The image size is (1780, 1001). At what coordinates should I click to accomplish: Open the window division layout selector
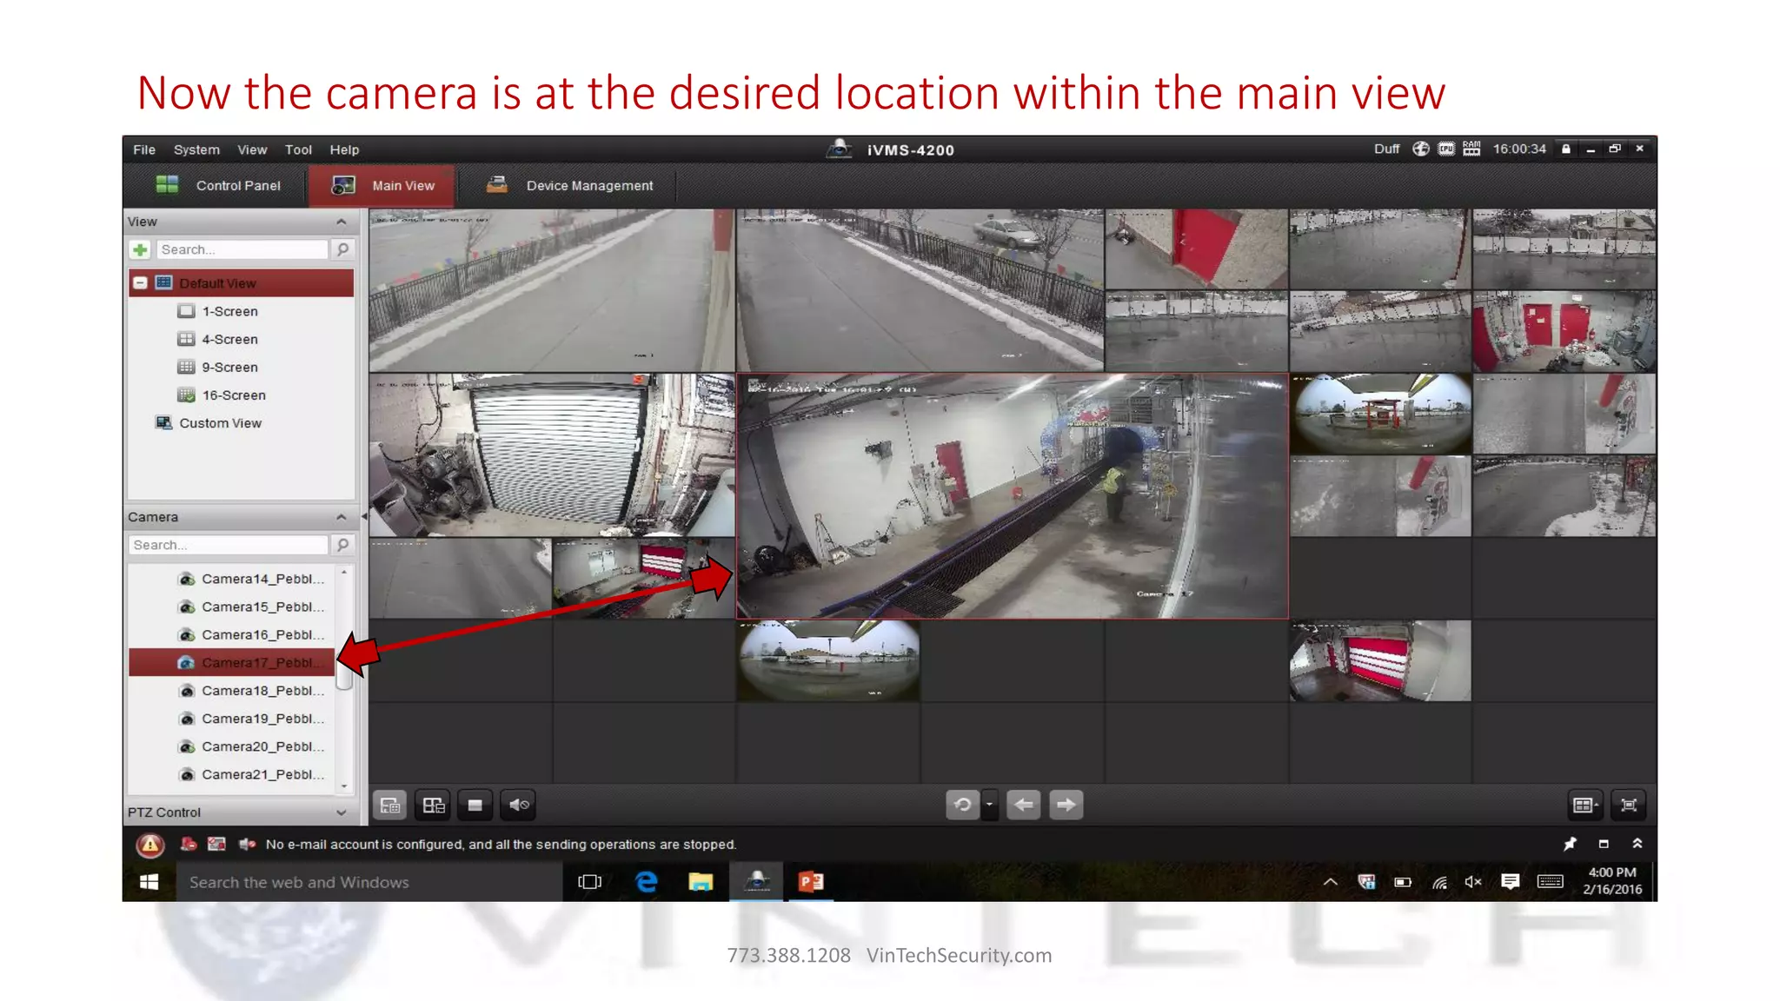point(1585,805)
